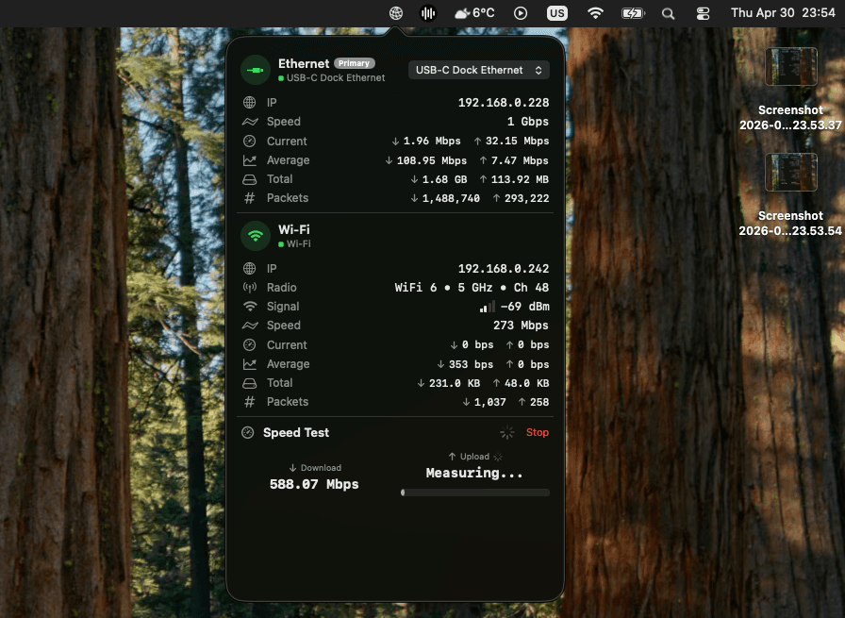Viewport: 845px width, 618px height.
Task: Click the 273 Mbps Wi-Fi speed value
Action: 521,326
